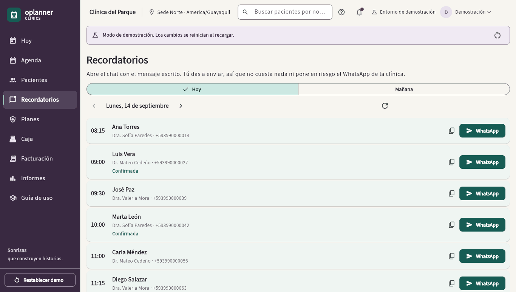Switch to the Mañana segment
Viewport: 516px width, 292px height.
coord(404,89)
